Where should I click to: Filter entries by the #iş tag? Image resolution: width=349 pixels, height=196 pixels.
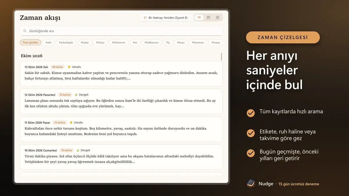click(x=168, y=42)
